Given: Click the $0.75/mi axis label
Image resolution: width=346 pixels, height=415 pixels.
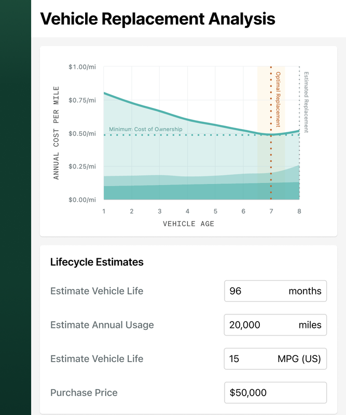Looking at the screenshot, I should coord(82,100).
